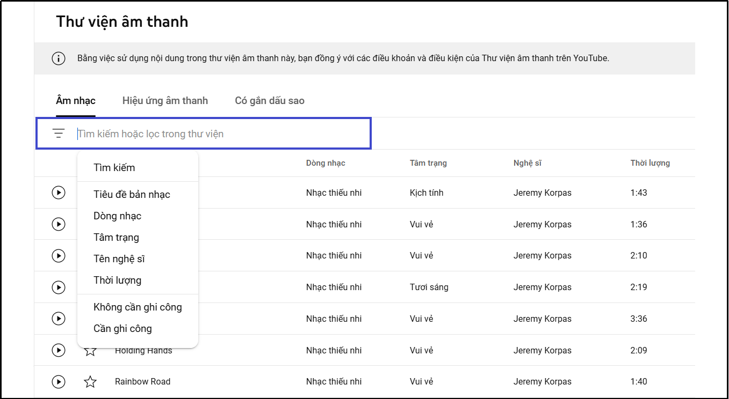The height and width of the screenshot is (399, 729).
Task: Play the 2:10 duration track
Action: 59,256
